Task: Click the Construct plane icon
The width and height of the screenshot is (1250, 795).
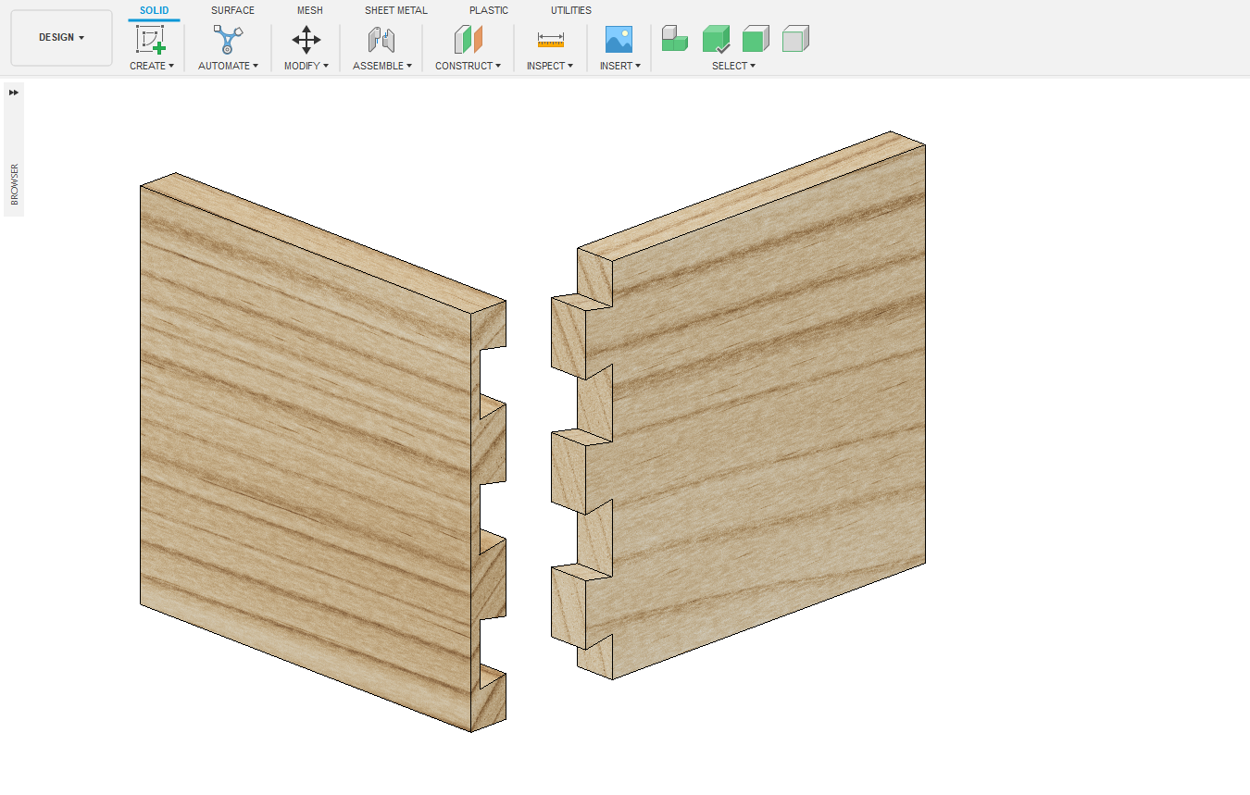Action: coord(468,41)
